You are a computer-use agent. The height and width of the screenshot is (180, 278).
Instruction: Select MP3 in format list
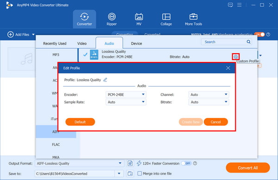click(56, 55)
